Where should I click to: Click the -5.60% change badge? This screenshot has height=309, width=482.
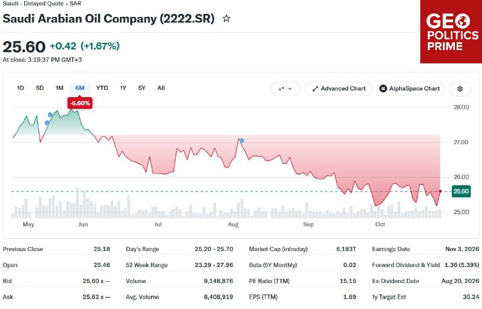(80, 103)
